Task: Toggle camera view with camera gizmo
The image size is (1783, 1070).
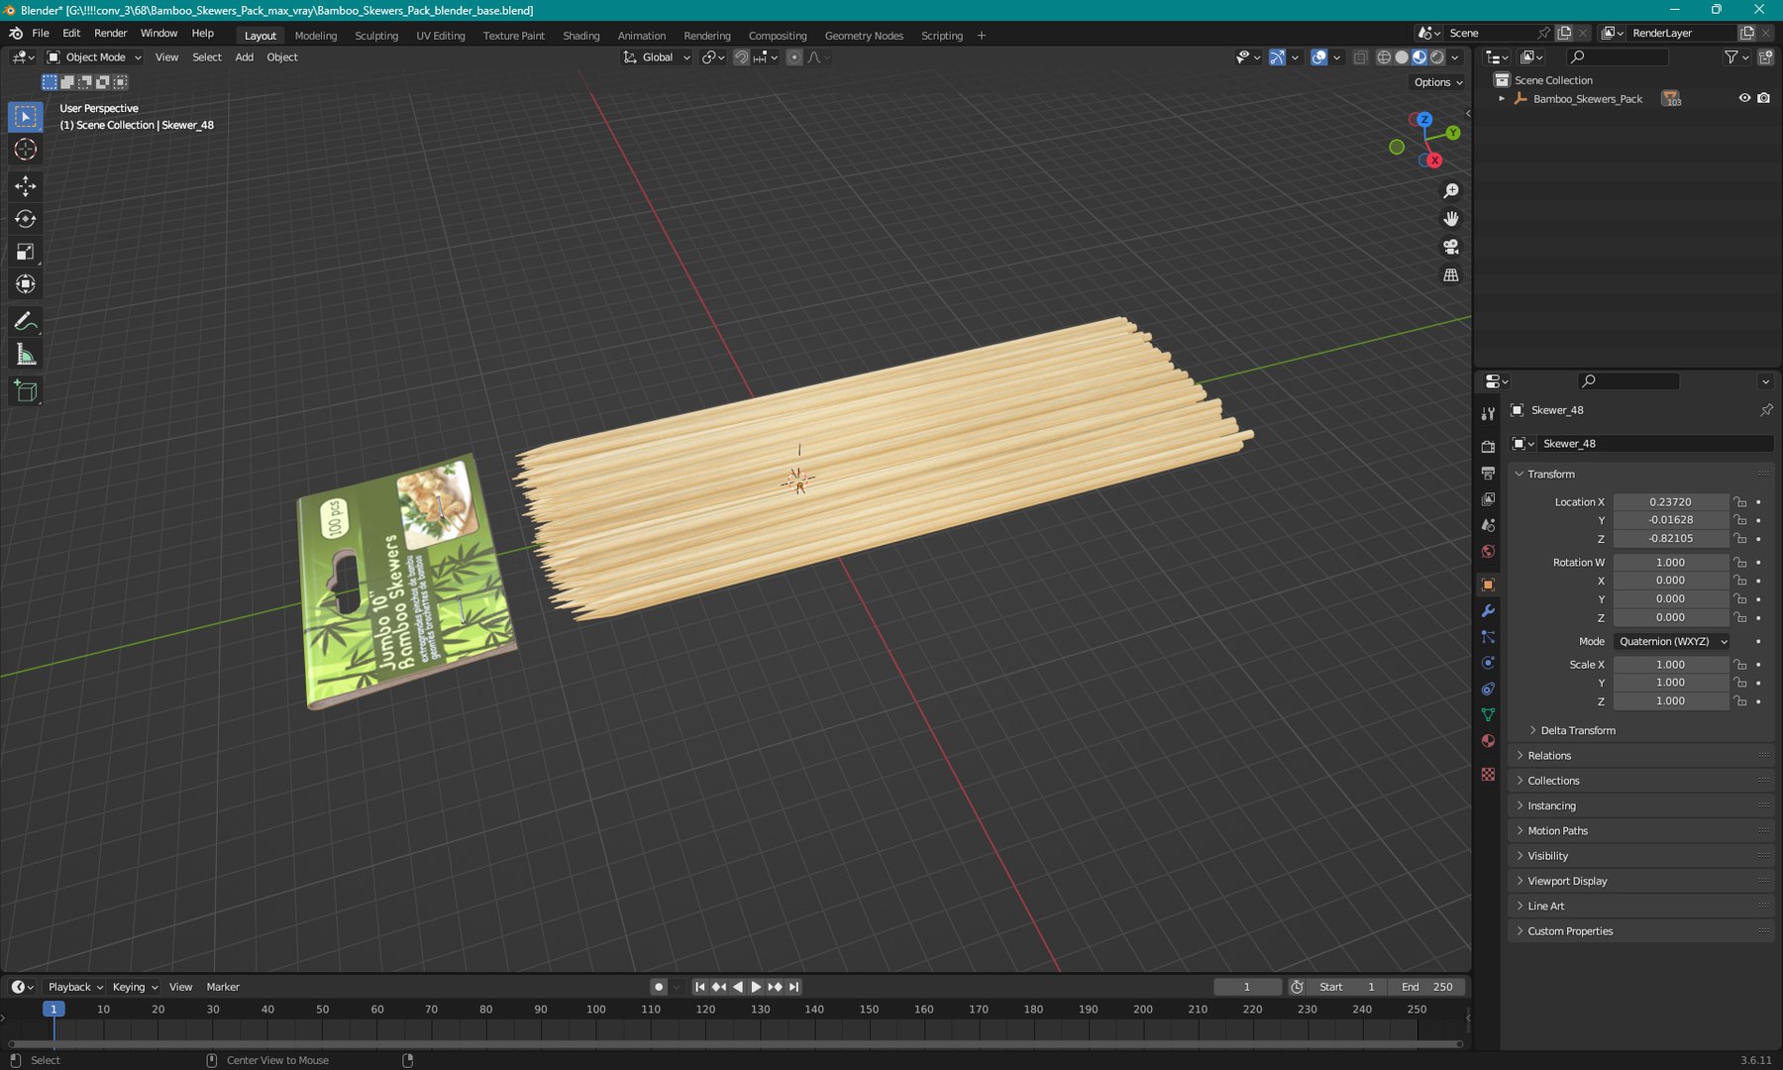Action: [1451, 247]
